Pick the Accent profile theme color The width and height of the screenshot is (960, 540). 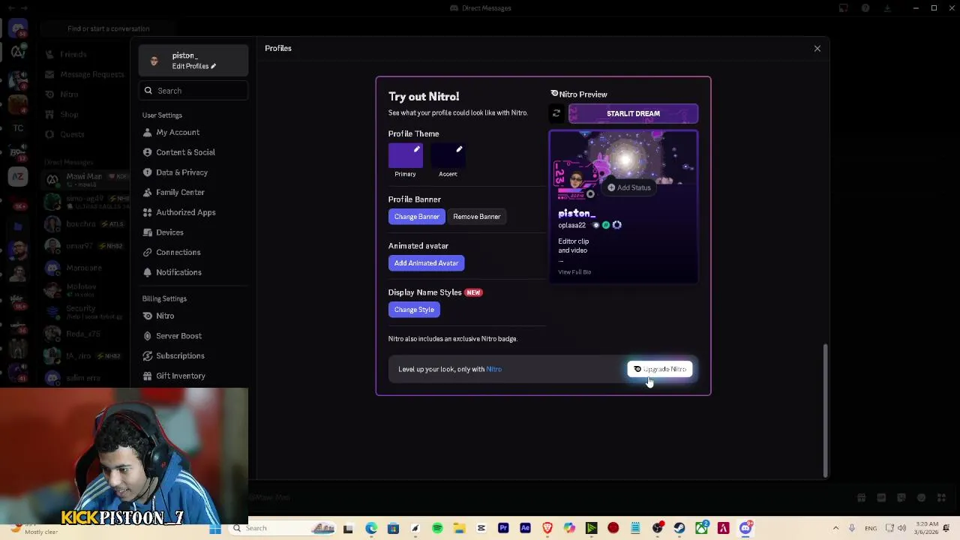pos(448,155)
